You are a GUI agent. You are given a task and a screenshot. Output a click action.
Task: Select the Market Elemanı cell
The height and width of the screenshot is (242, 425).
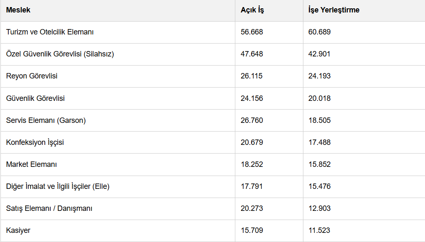[117, 164]
